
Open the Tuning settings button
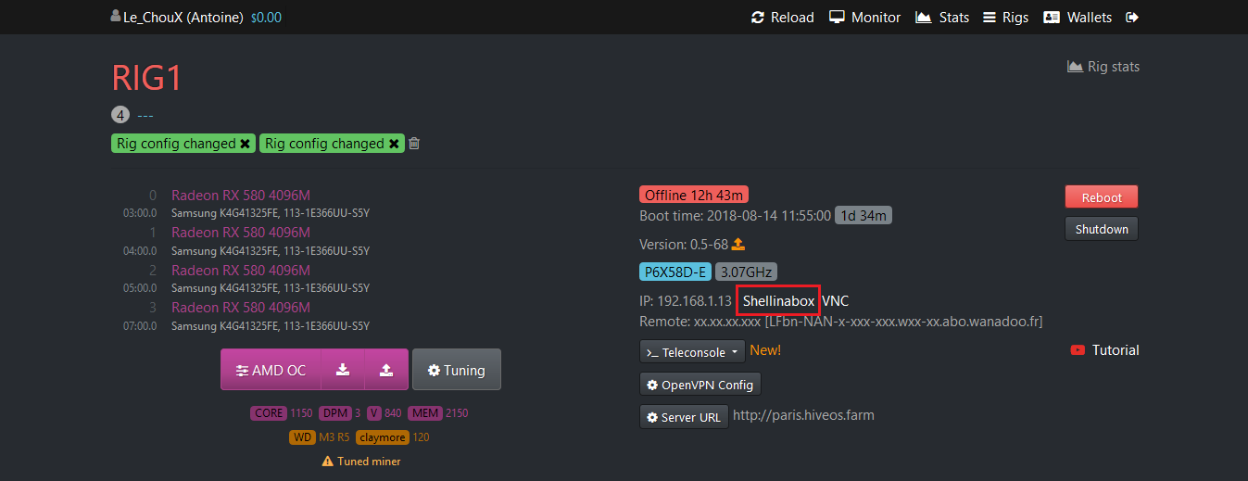(456, 370)
